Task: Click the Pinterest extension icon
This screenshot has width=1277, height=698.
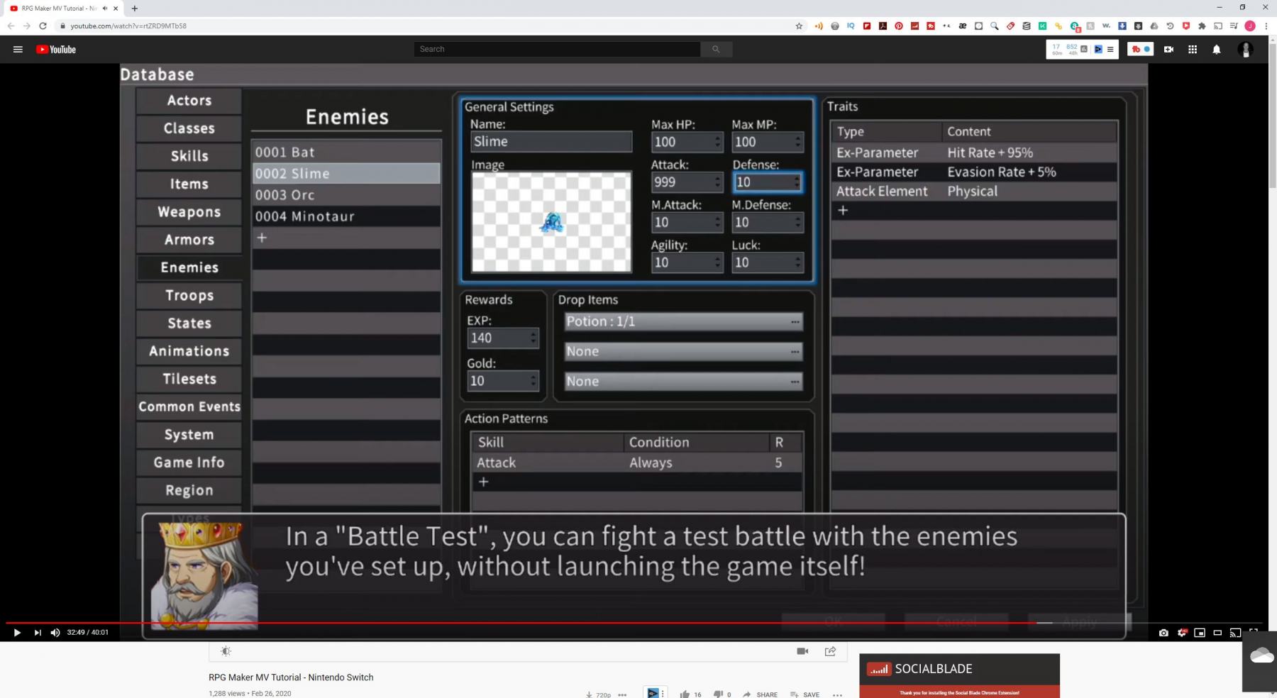Action: [899, 26]
